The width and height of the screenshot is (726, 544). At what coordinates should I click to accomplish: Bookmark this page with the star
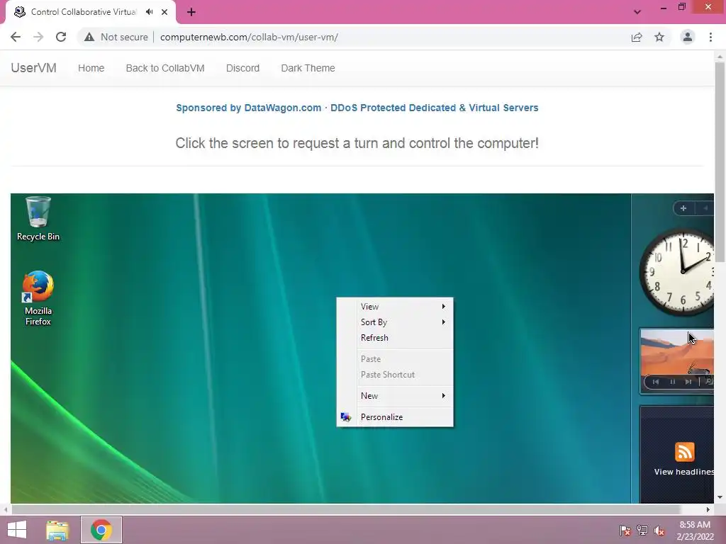coord(659,37)
